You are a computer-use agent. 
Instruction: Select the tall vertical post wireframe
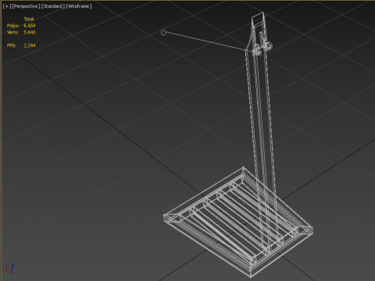[x=259, y=117]
